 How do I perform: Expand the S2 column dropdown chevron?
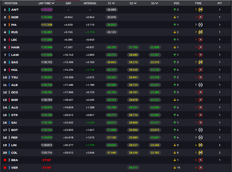coord(135,3)
